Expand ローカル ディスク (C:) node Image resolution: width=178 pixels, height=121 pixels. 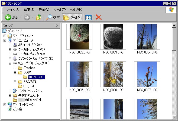coord(10,49)
